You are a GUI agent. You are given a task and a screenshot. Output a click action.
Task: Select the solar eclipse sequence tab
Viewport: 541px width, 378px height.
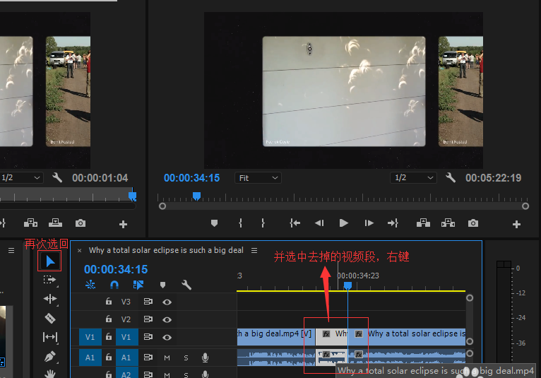(165, 250)
